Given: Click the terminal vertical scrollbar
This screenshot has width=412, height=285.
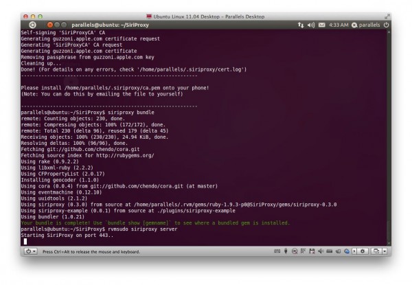Looking at the screenshot, I should 389,137.
